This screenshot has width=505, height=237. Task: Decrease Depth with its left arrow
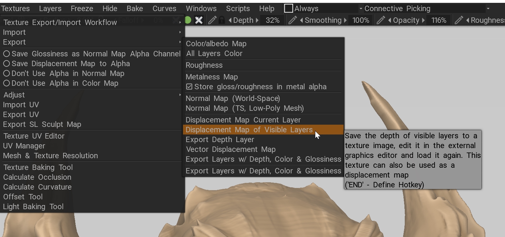click(x=230, y=20)
